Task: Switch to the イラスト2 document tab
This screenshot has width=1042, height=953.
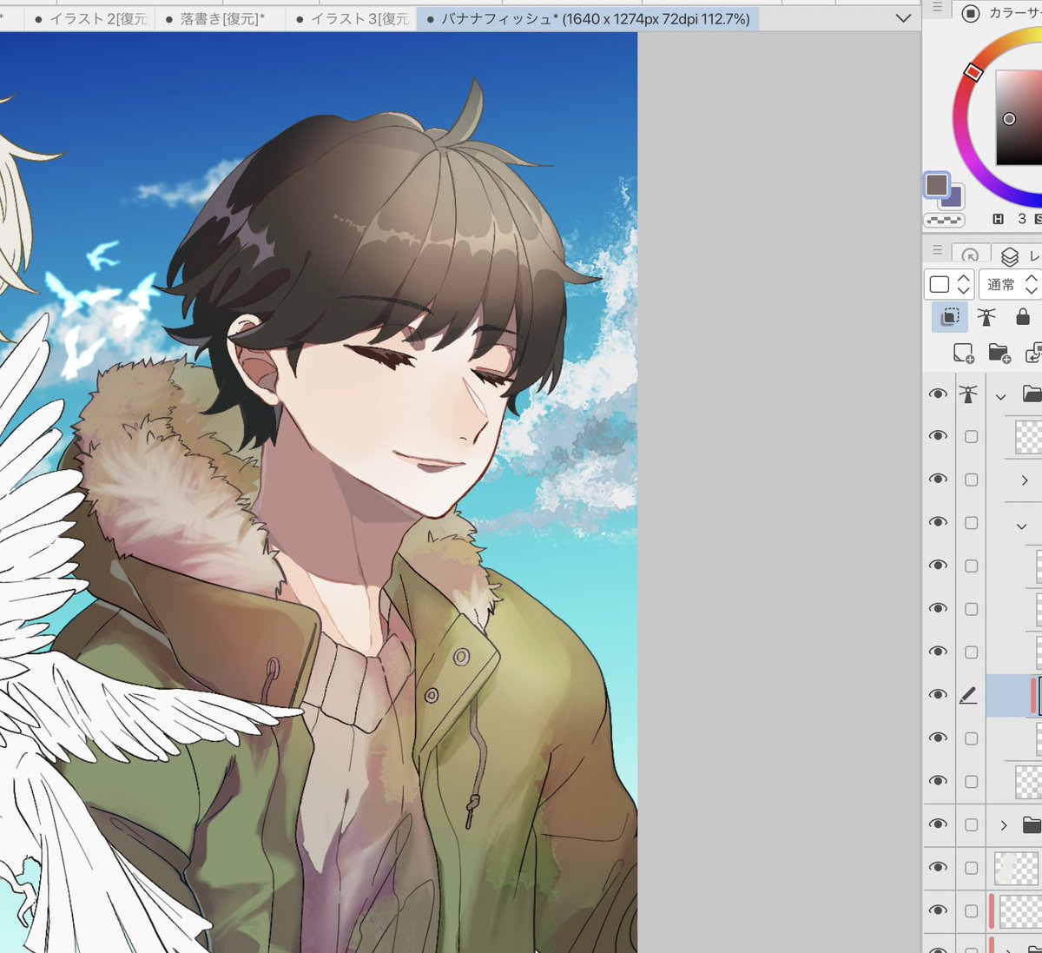Action: pos(91,18)
